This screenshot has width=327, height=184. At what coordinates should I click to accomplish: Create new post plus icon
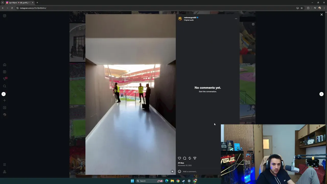point(5,100)
